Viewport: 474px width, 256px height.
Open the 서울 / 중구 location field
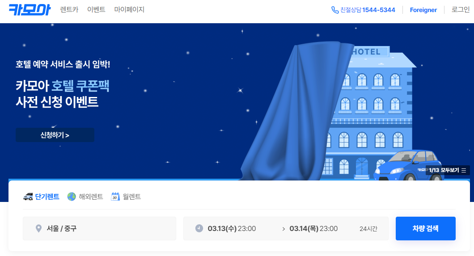tap(99, 229)
